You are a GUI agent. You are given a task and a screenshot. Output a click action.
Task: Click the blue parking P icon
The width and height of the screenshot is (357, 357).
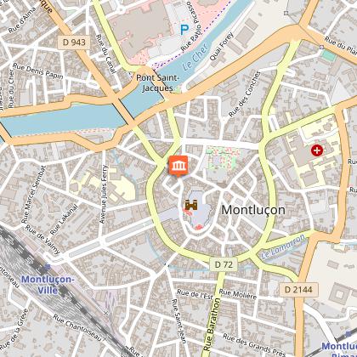click(x=184, y=30)
